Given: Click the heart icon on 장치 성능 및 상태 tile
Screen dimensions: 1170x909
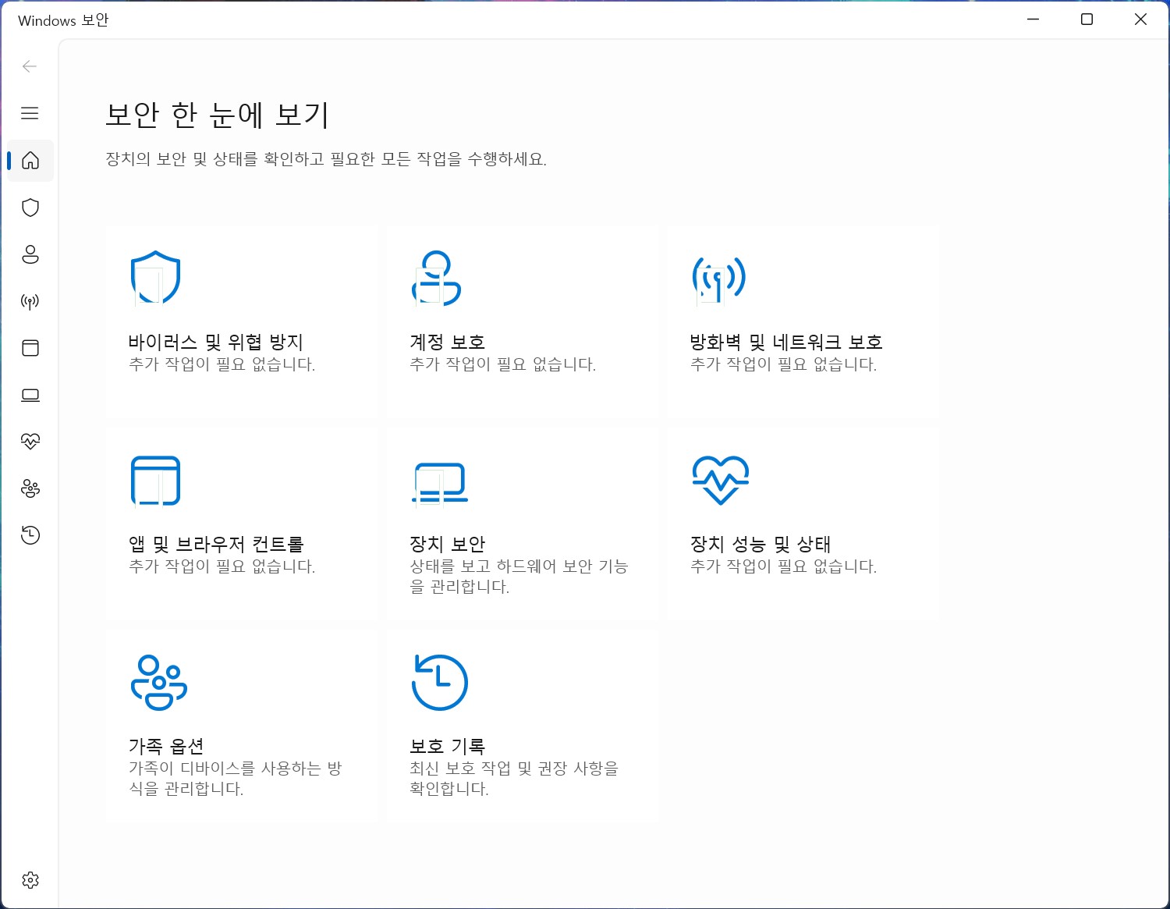Looking at the screenshot, I should point(720,478).
